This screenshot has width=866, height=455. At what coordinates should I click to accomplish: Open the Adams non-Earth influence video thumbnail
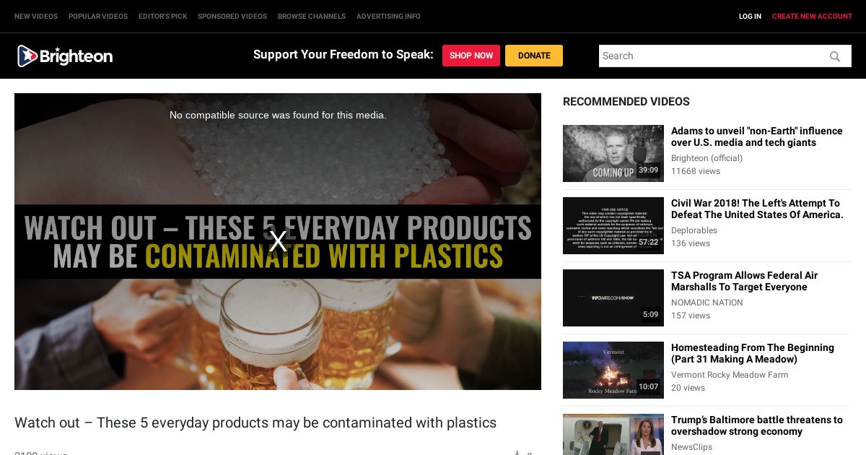[613, 153]
